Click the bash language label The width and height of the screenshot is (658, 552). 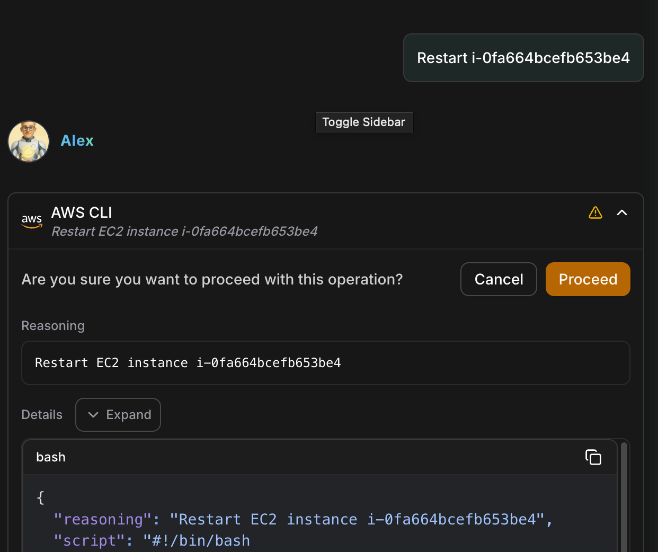pyautogui.click(x=51, y=457)
